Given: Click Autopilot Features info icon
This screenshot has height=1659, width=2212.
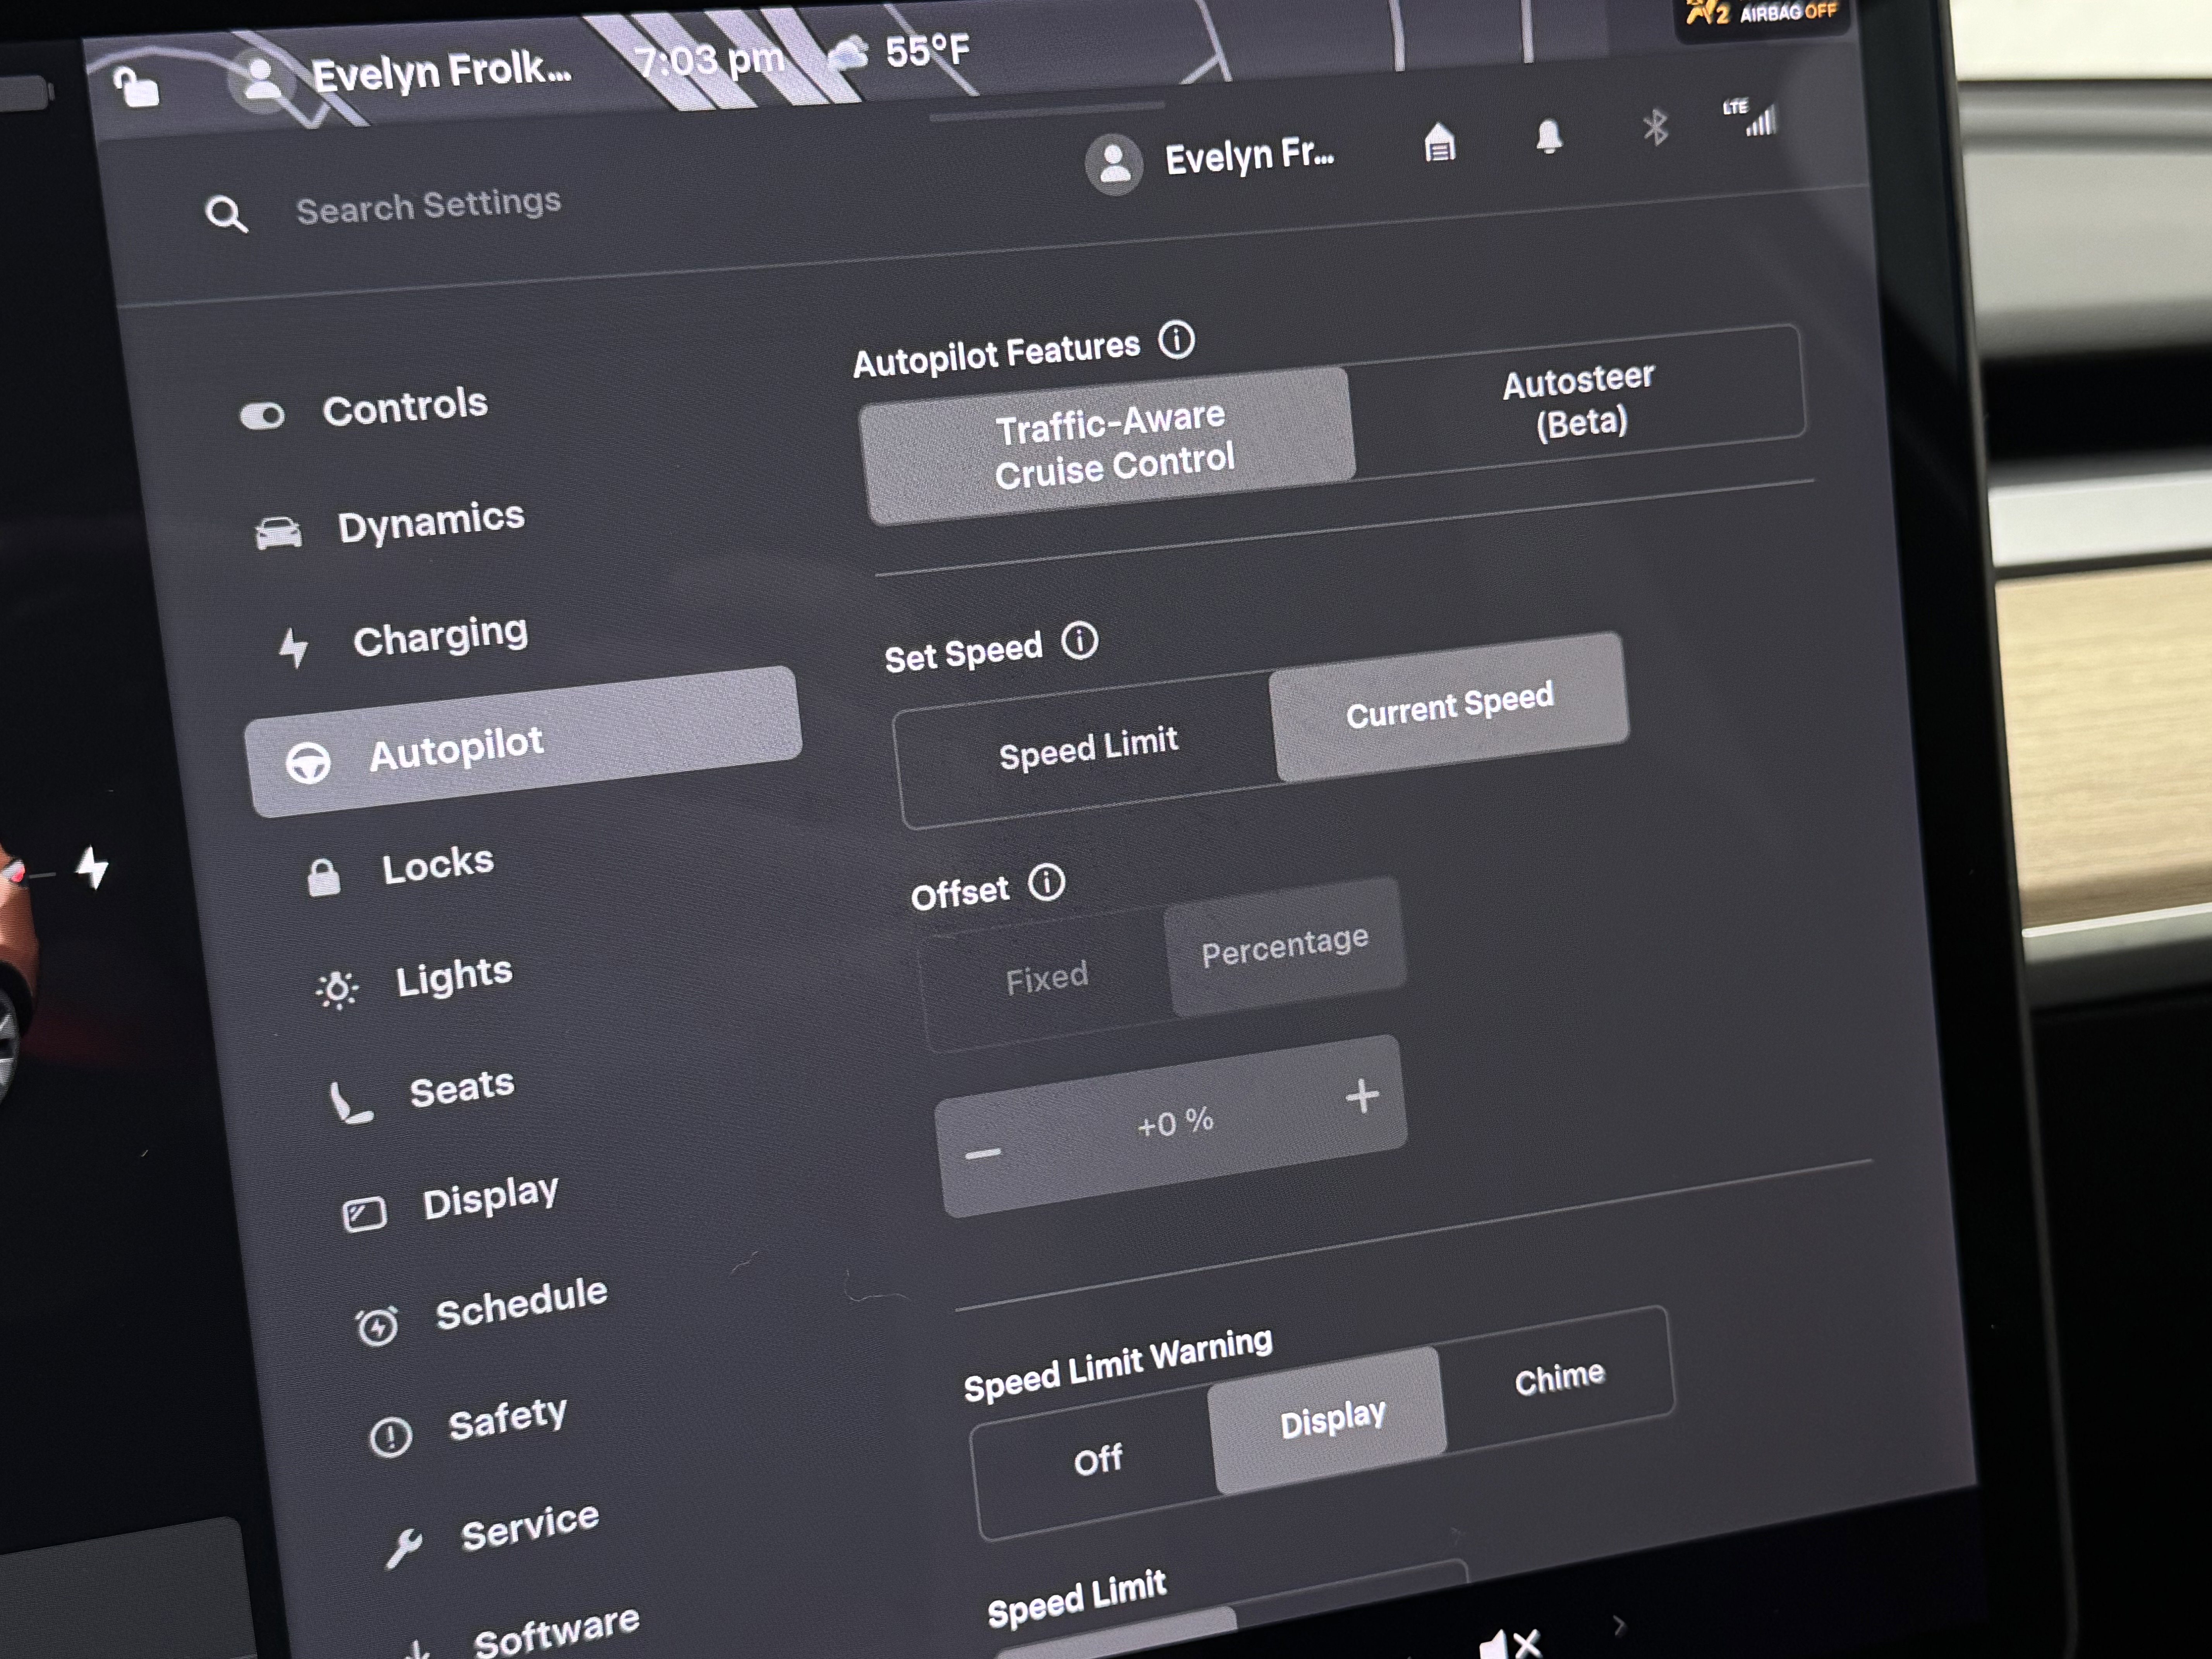Looking at the screenshot, I should 1176,340.
